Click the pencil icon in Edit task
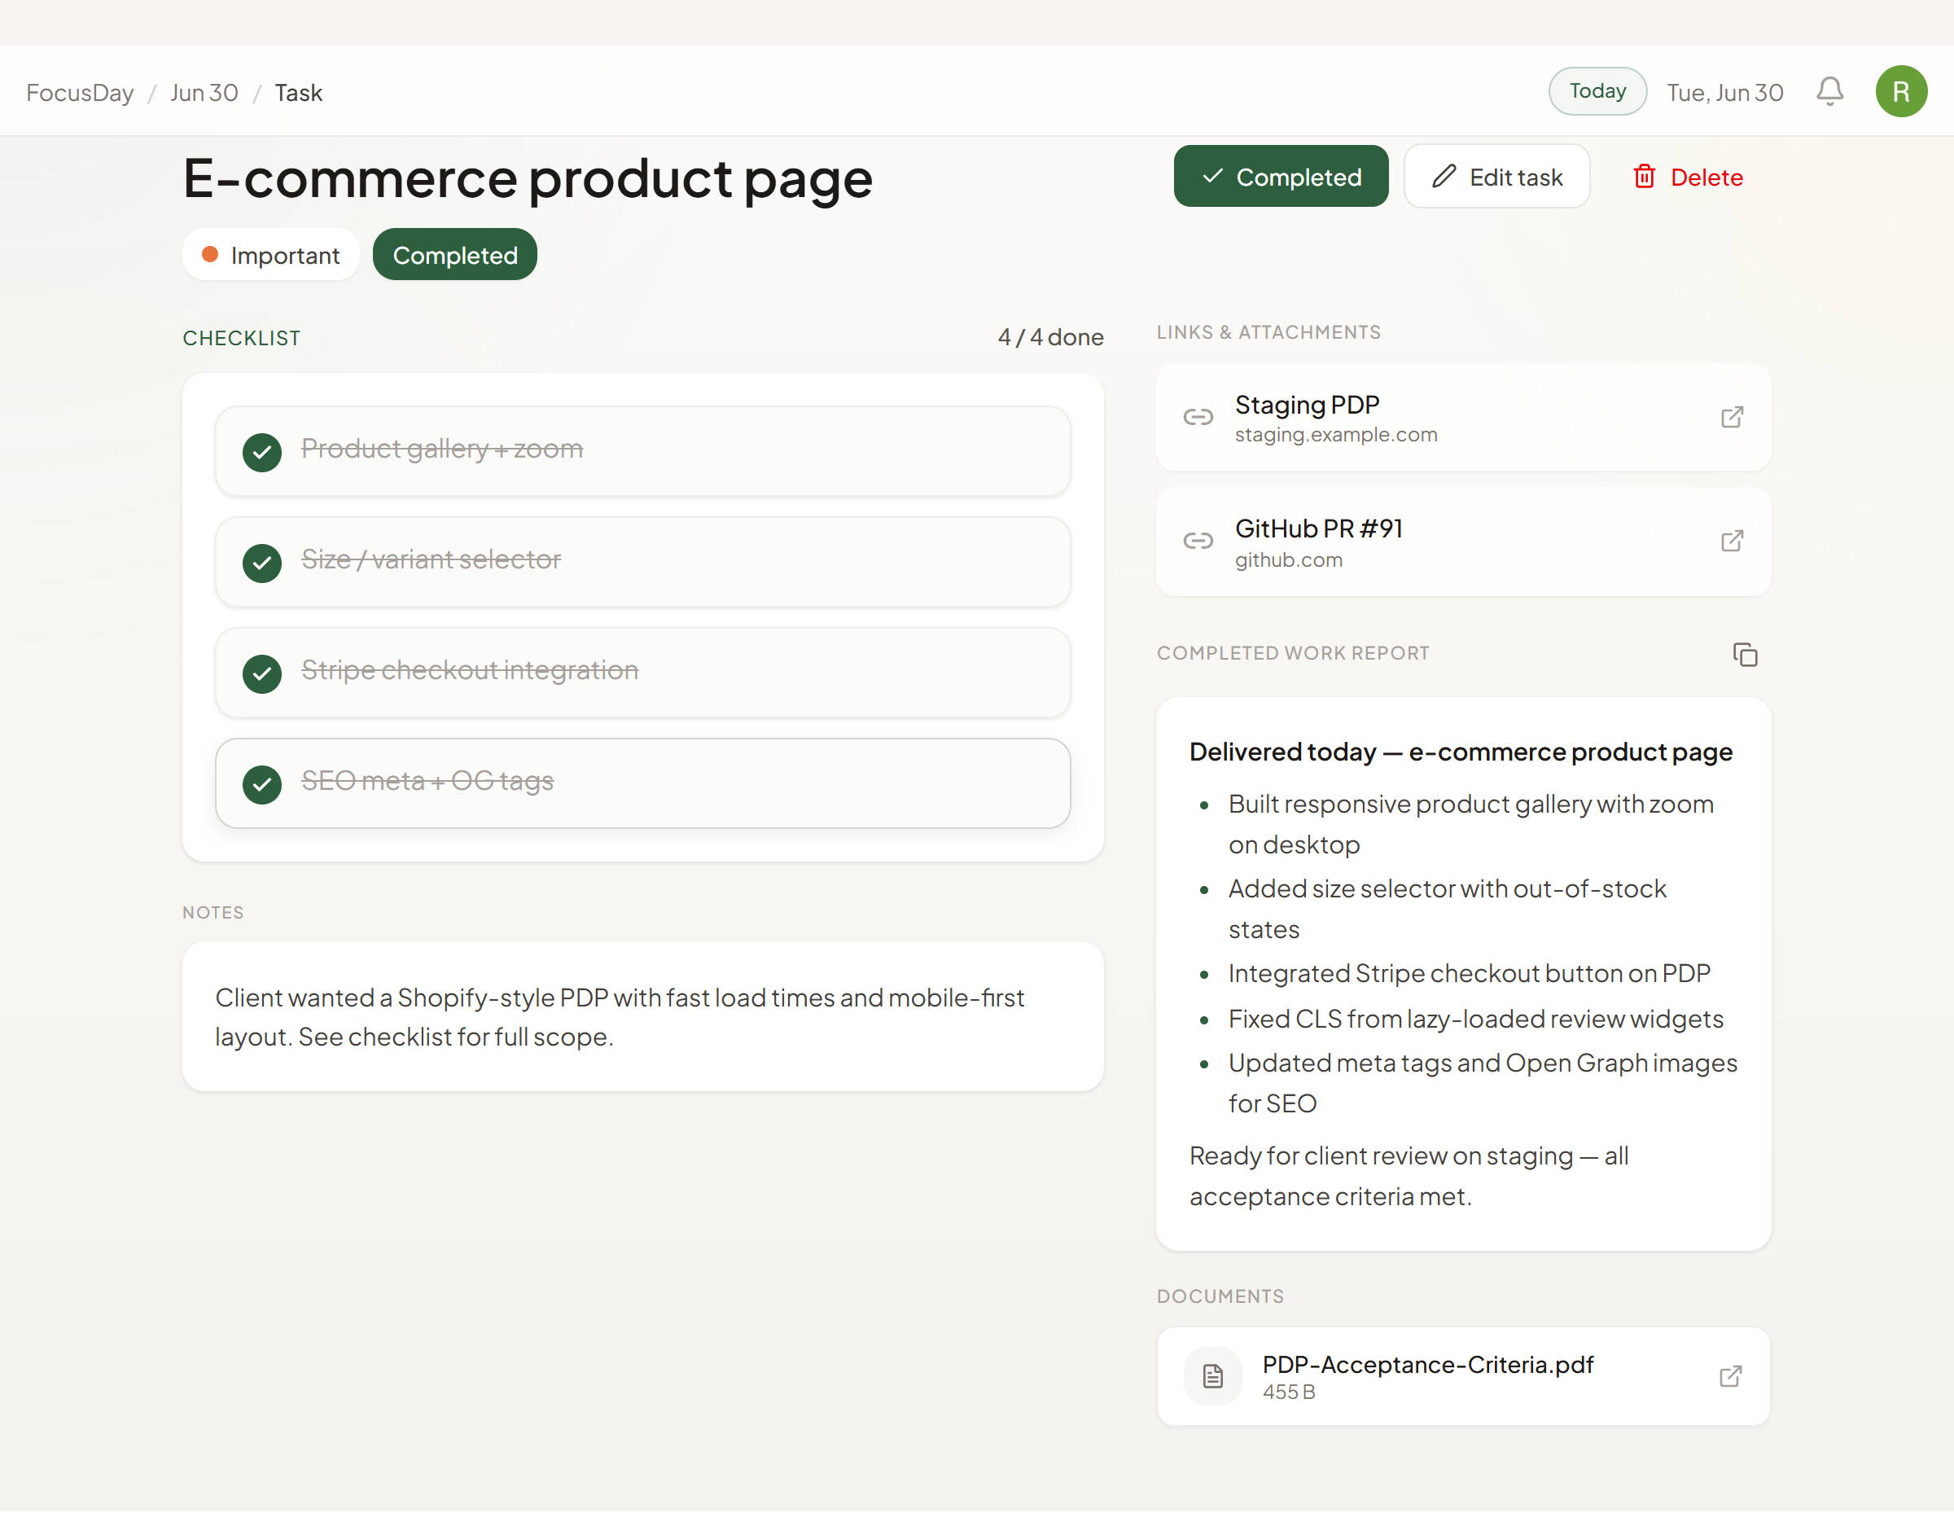Image resolution: width=1954 pixels, height=1513 pixels. coord(1444,176)
